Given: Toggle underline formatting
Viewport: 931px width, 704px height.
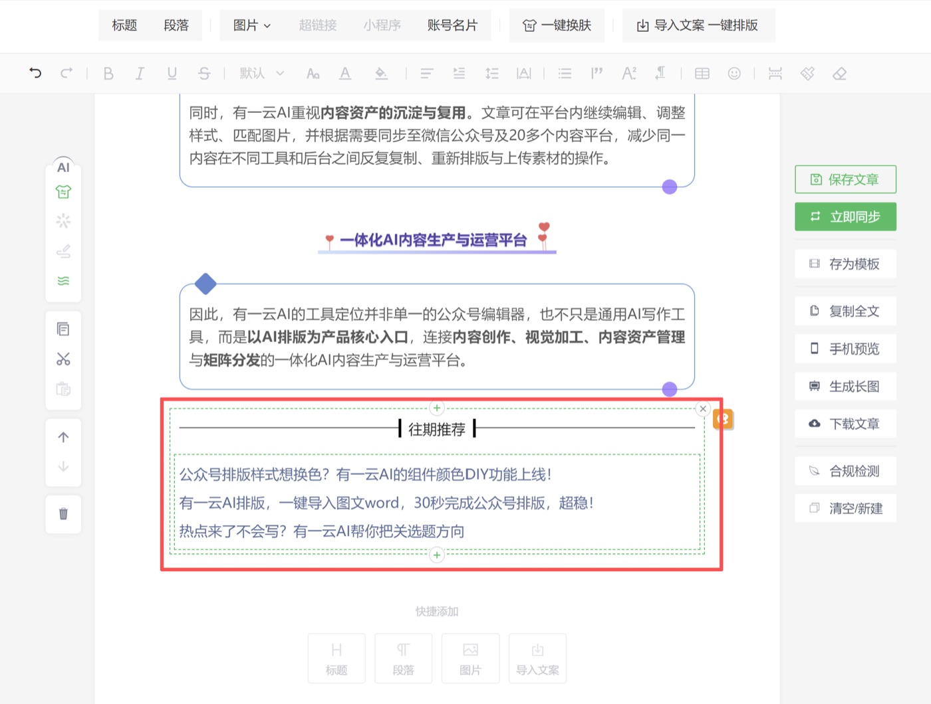Looking at the screenshot, I should click(172, 73).
